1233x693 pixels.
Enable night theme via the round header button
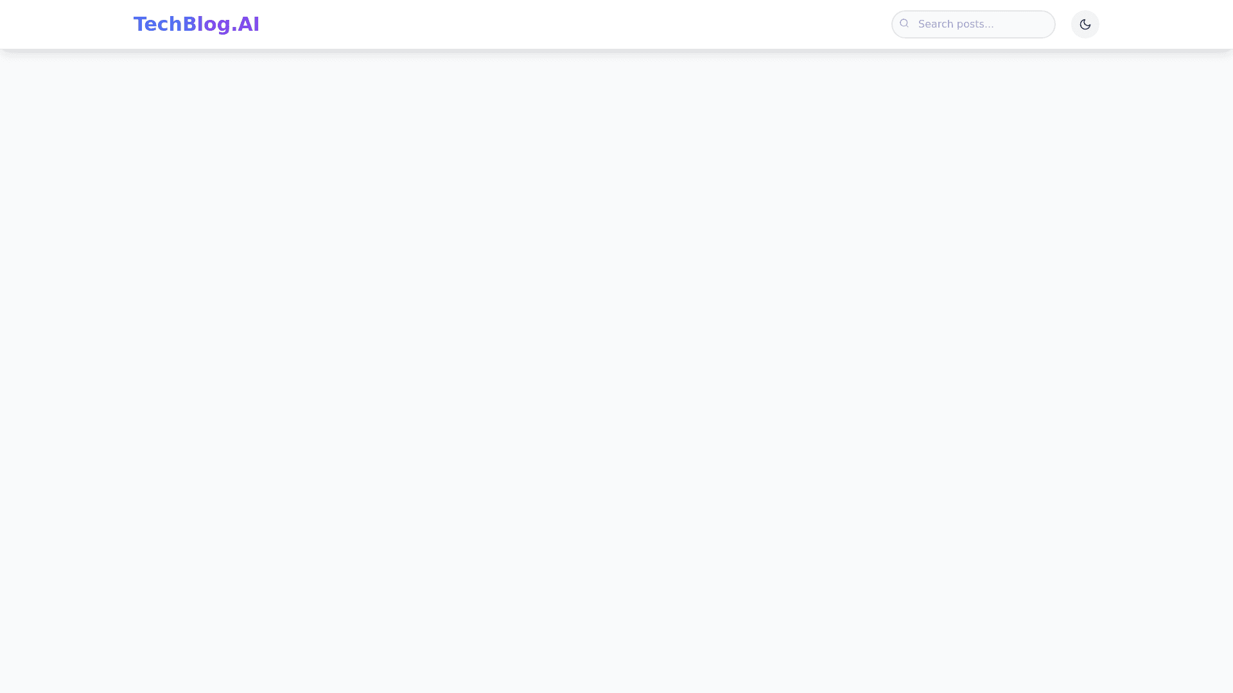click(x=1085, y=24)
